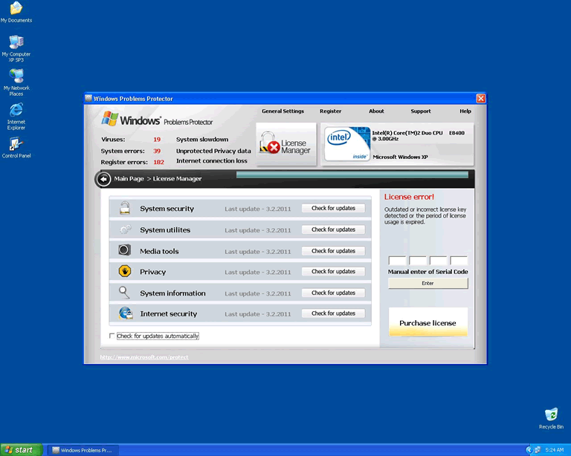Open the Register menu item

pyautogui.click(x=330, y=111)
